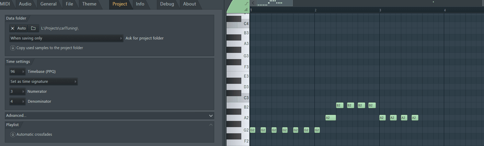Open the Theme settings tab
484x146 pixels.
(89, 4)
